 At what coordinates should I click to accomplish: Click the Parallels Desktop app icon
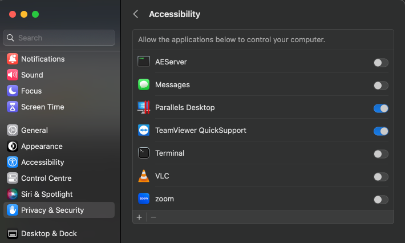144,107
